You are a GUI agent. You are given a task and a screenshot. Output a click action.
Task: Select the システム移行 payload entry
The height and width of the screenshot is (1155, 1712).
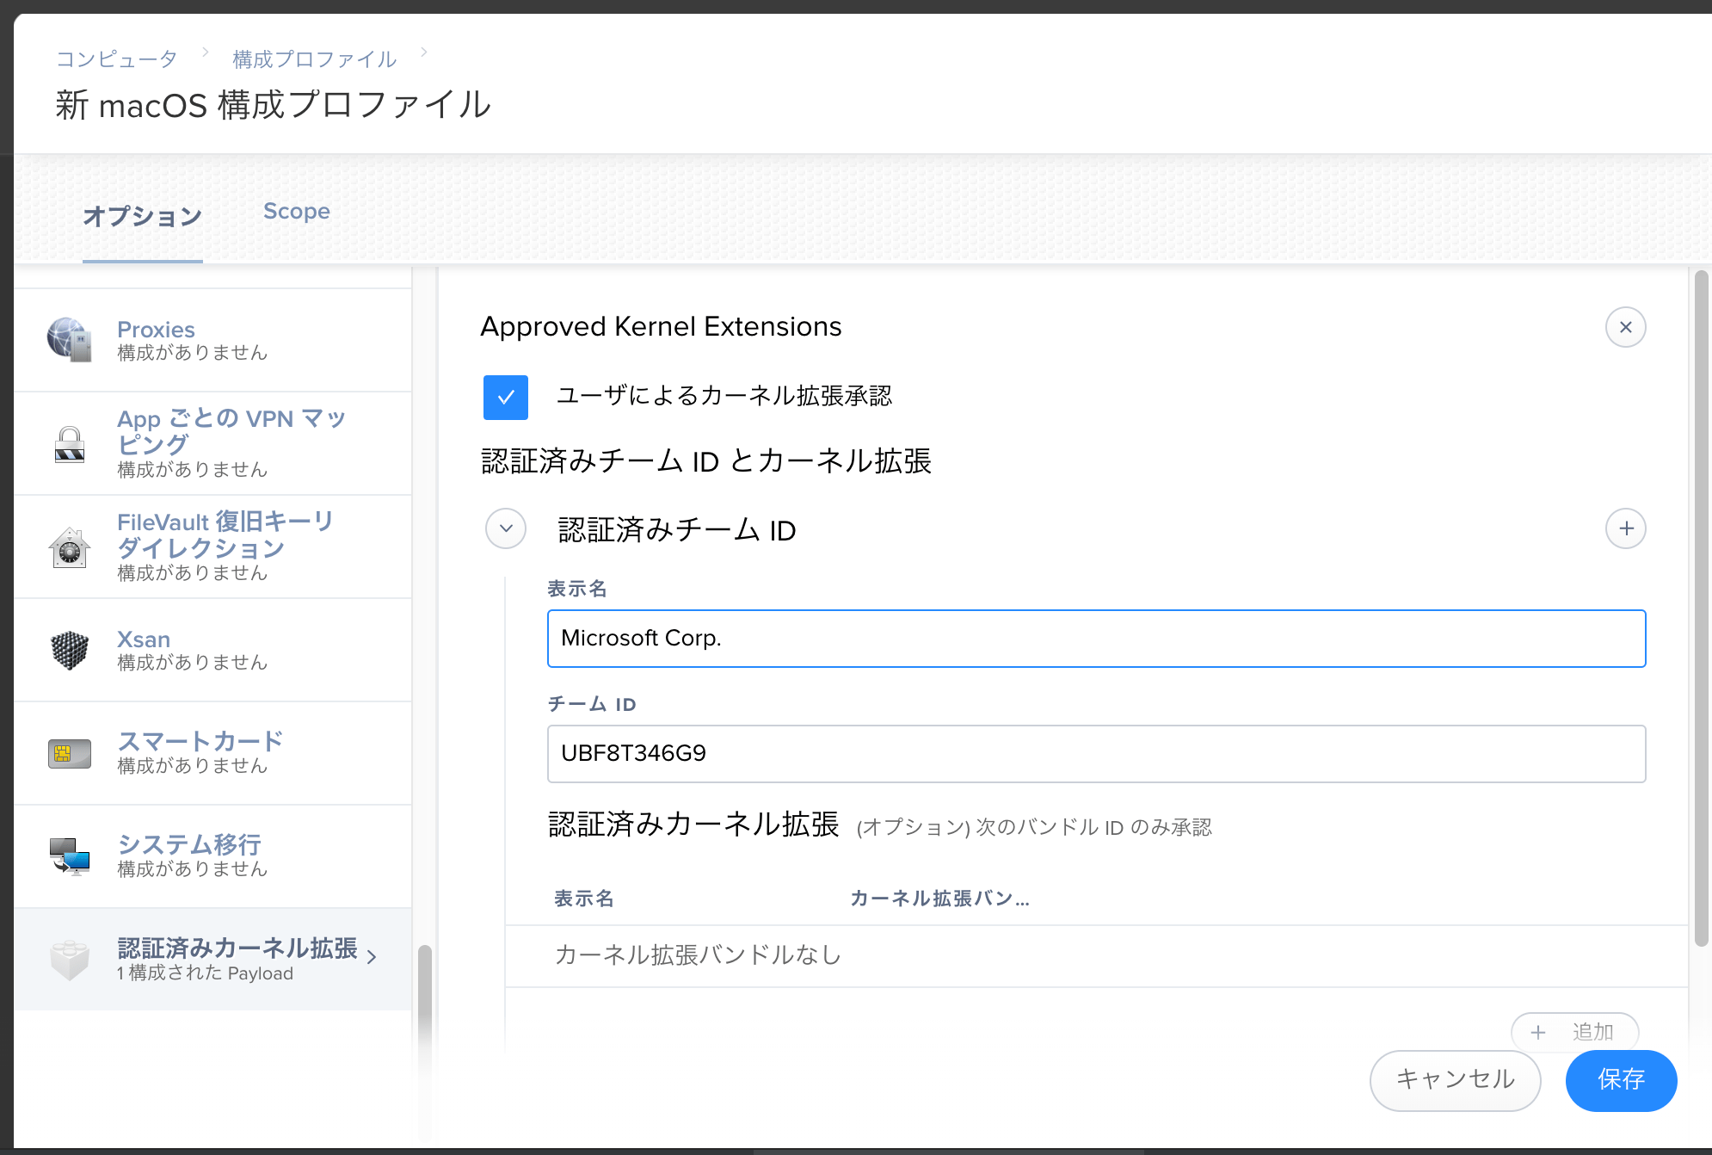[x=212, y=856]
